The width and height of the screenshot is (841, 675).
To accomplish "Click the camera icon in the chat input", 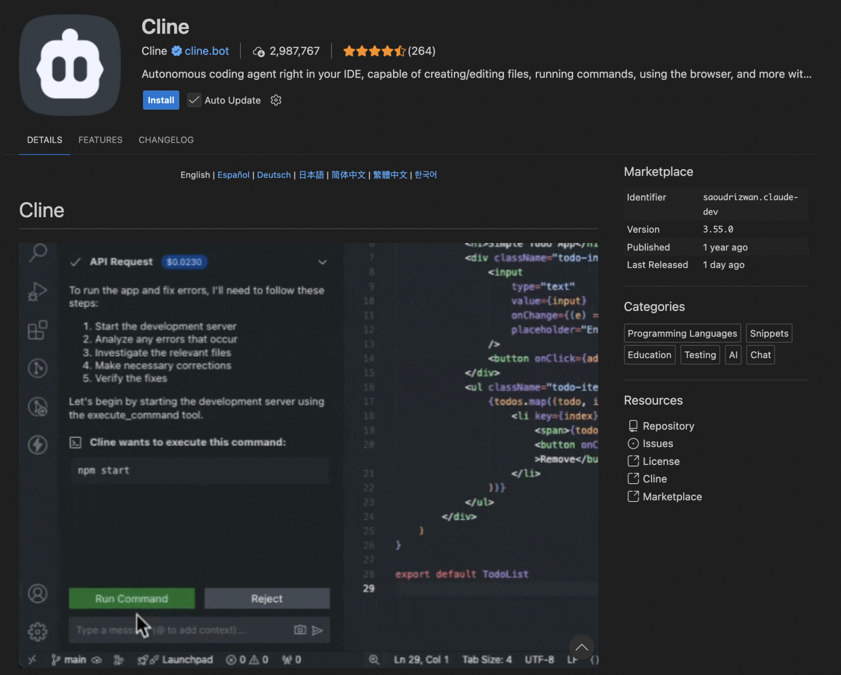I will click(300, 629).
